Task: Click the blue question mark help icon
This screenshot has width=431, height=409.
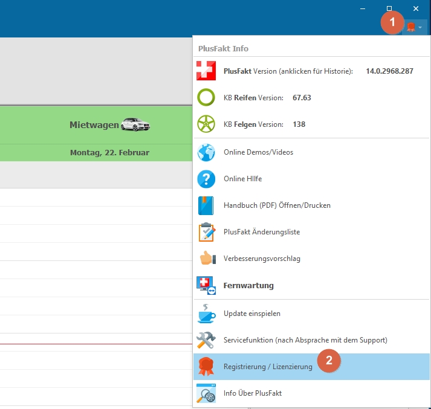Action: click(206, 179)
